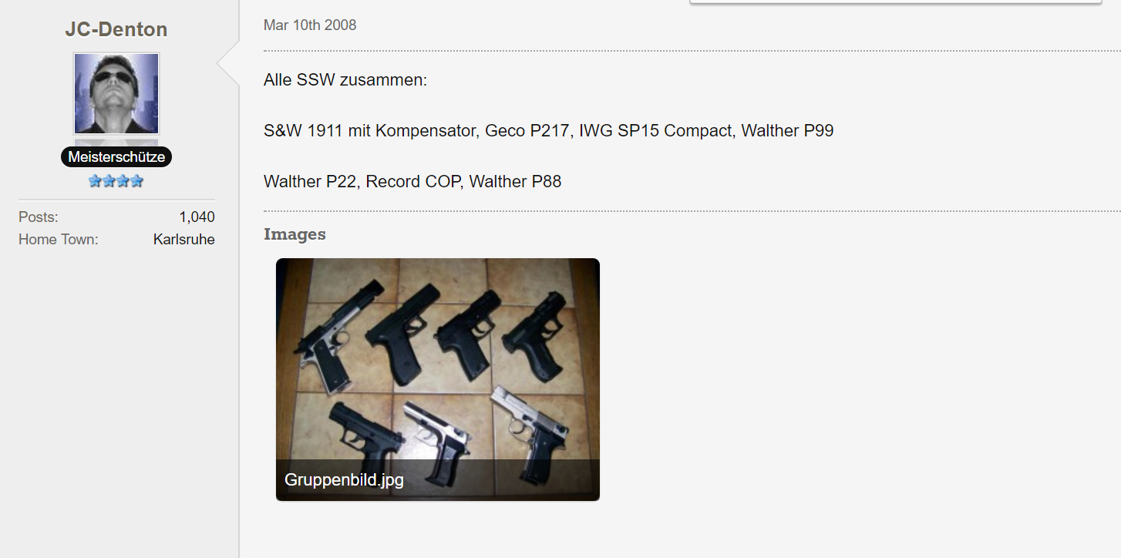The height and width of the screenshot is (558, 1121).
Task: Click the speech-bubble pointer beside the avatar
Action: point(228,65)
